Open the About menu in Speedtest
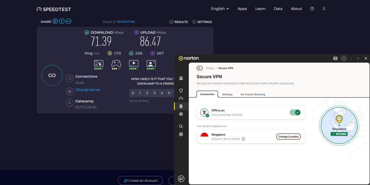The height and width of the screenshot is (185, 370). coord(296,9)
